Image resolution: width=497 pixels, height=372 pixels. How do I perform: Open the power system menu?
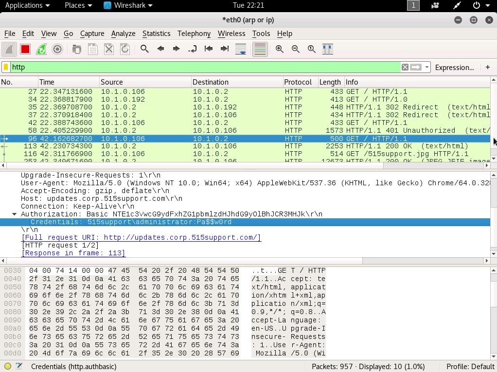point(480,5)
